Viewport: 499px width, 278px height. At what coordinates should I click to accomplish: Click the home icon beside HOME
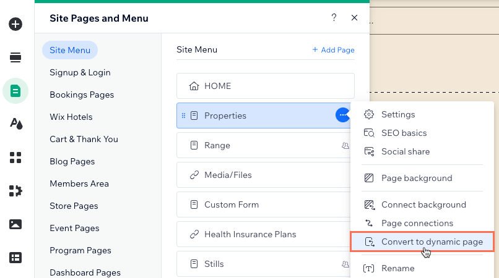click(194, 86)
